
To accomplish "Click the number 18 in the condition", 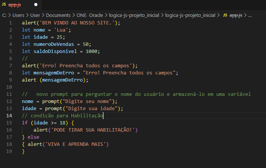I will click(x=63, y=123).
